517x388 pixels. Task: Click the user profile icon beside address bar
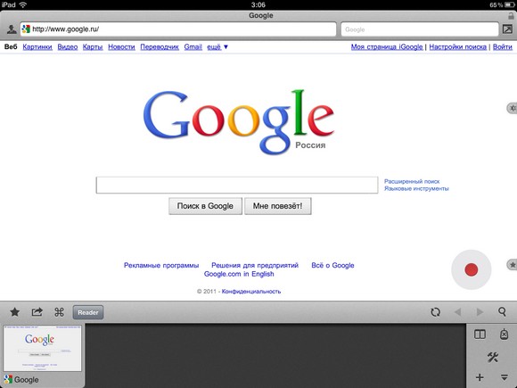click(x=12, y=29)
